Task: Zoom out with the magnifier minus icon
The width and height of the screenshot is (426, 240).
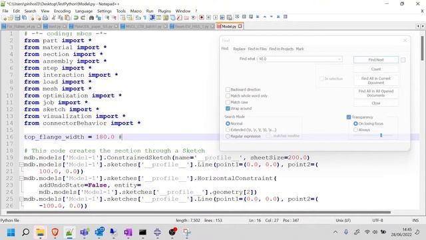Action: pos(114,18)
